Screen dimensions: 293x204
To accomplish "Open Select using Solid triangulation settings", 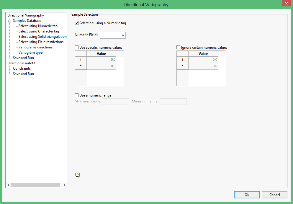I will [x=42, y=36].
